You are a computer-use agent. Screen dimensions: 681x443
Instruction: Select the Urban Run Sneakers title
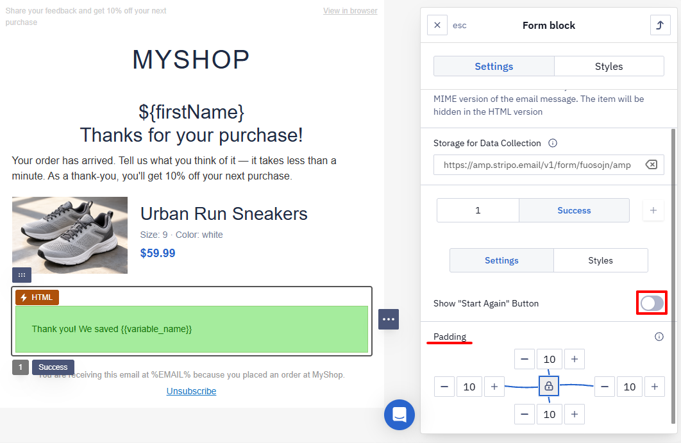[x=224, y=214]
